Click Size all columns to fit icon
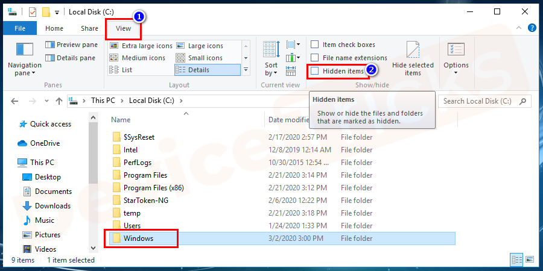Viewport: 543px width, 271px height. click(291, 71)
